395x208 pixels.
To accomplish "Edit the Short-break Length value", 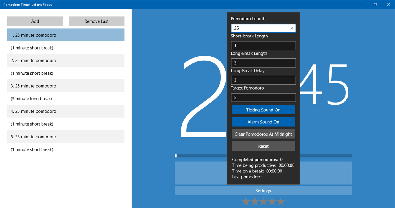I will tap(263, 45).
